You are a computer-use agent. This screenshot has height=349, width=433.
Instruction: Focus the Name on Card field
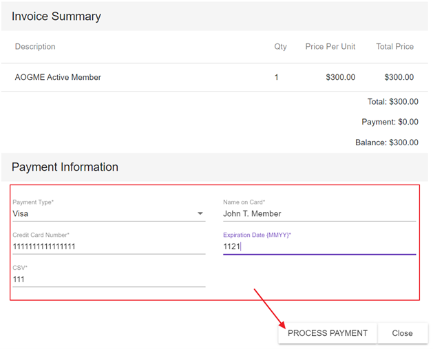tap(319, 213)
